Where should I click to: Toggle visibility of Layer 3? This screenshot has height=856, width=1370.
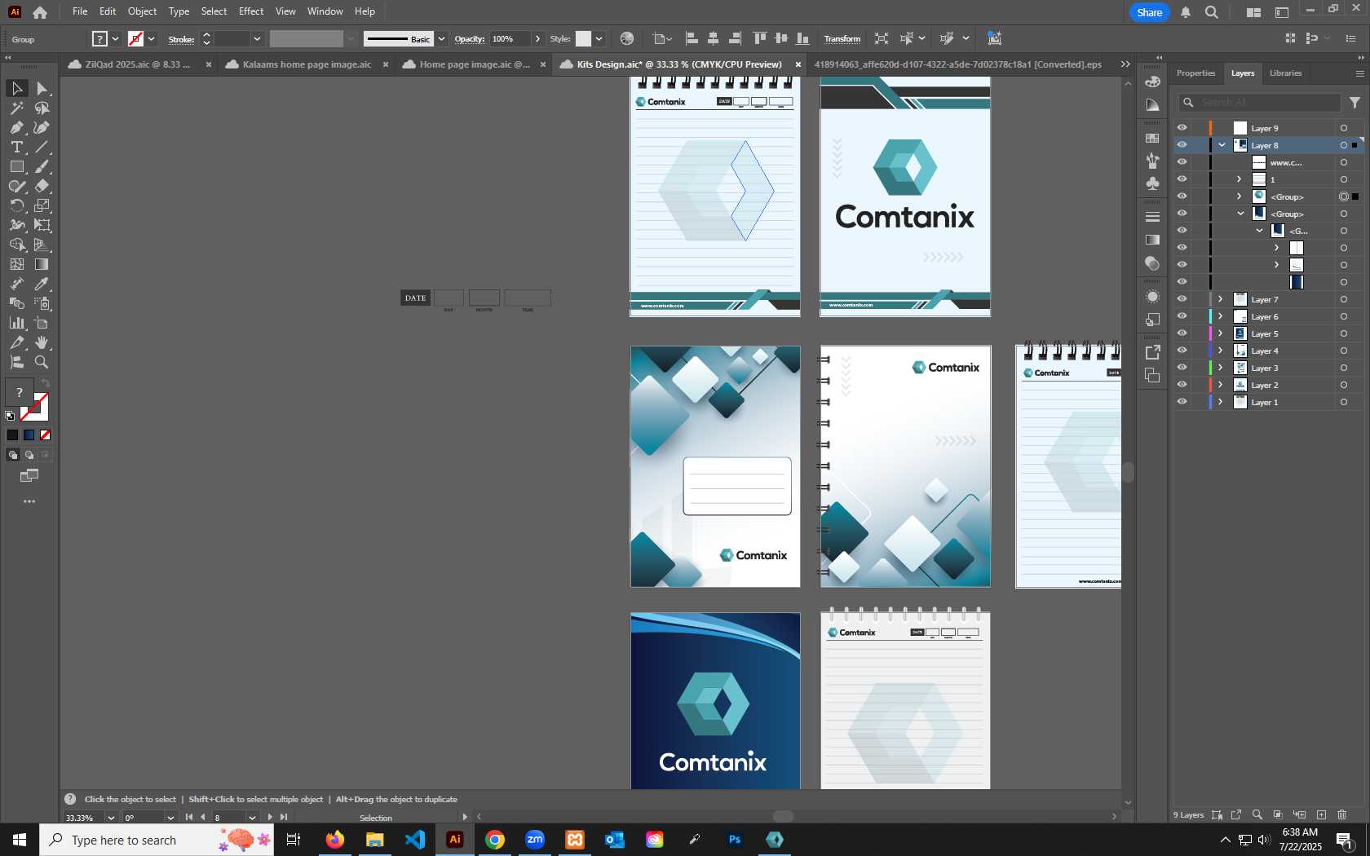[1182, 368]
